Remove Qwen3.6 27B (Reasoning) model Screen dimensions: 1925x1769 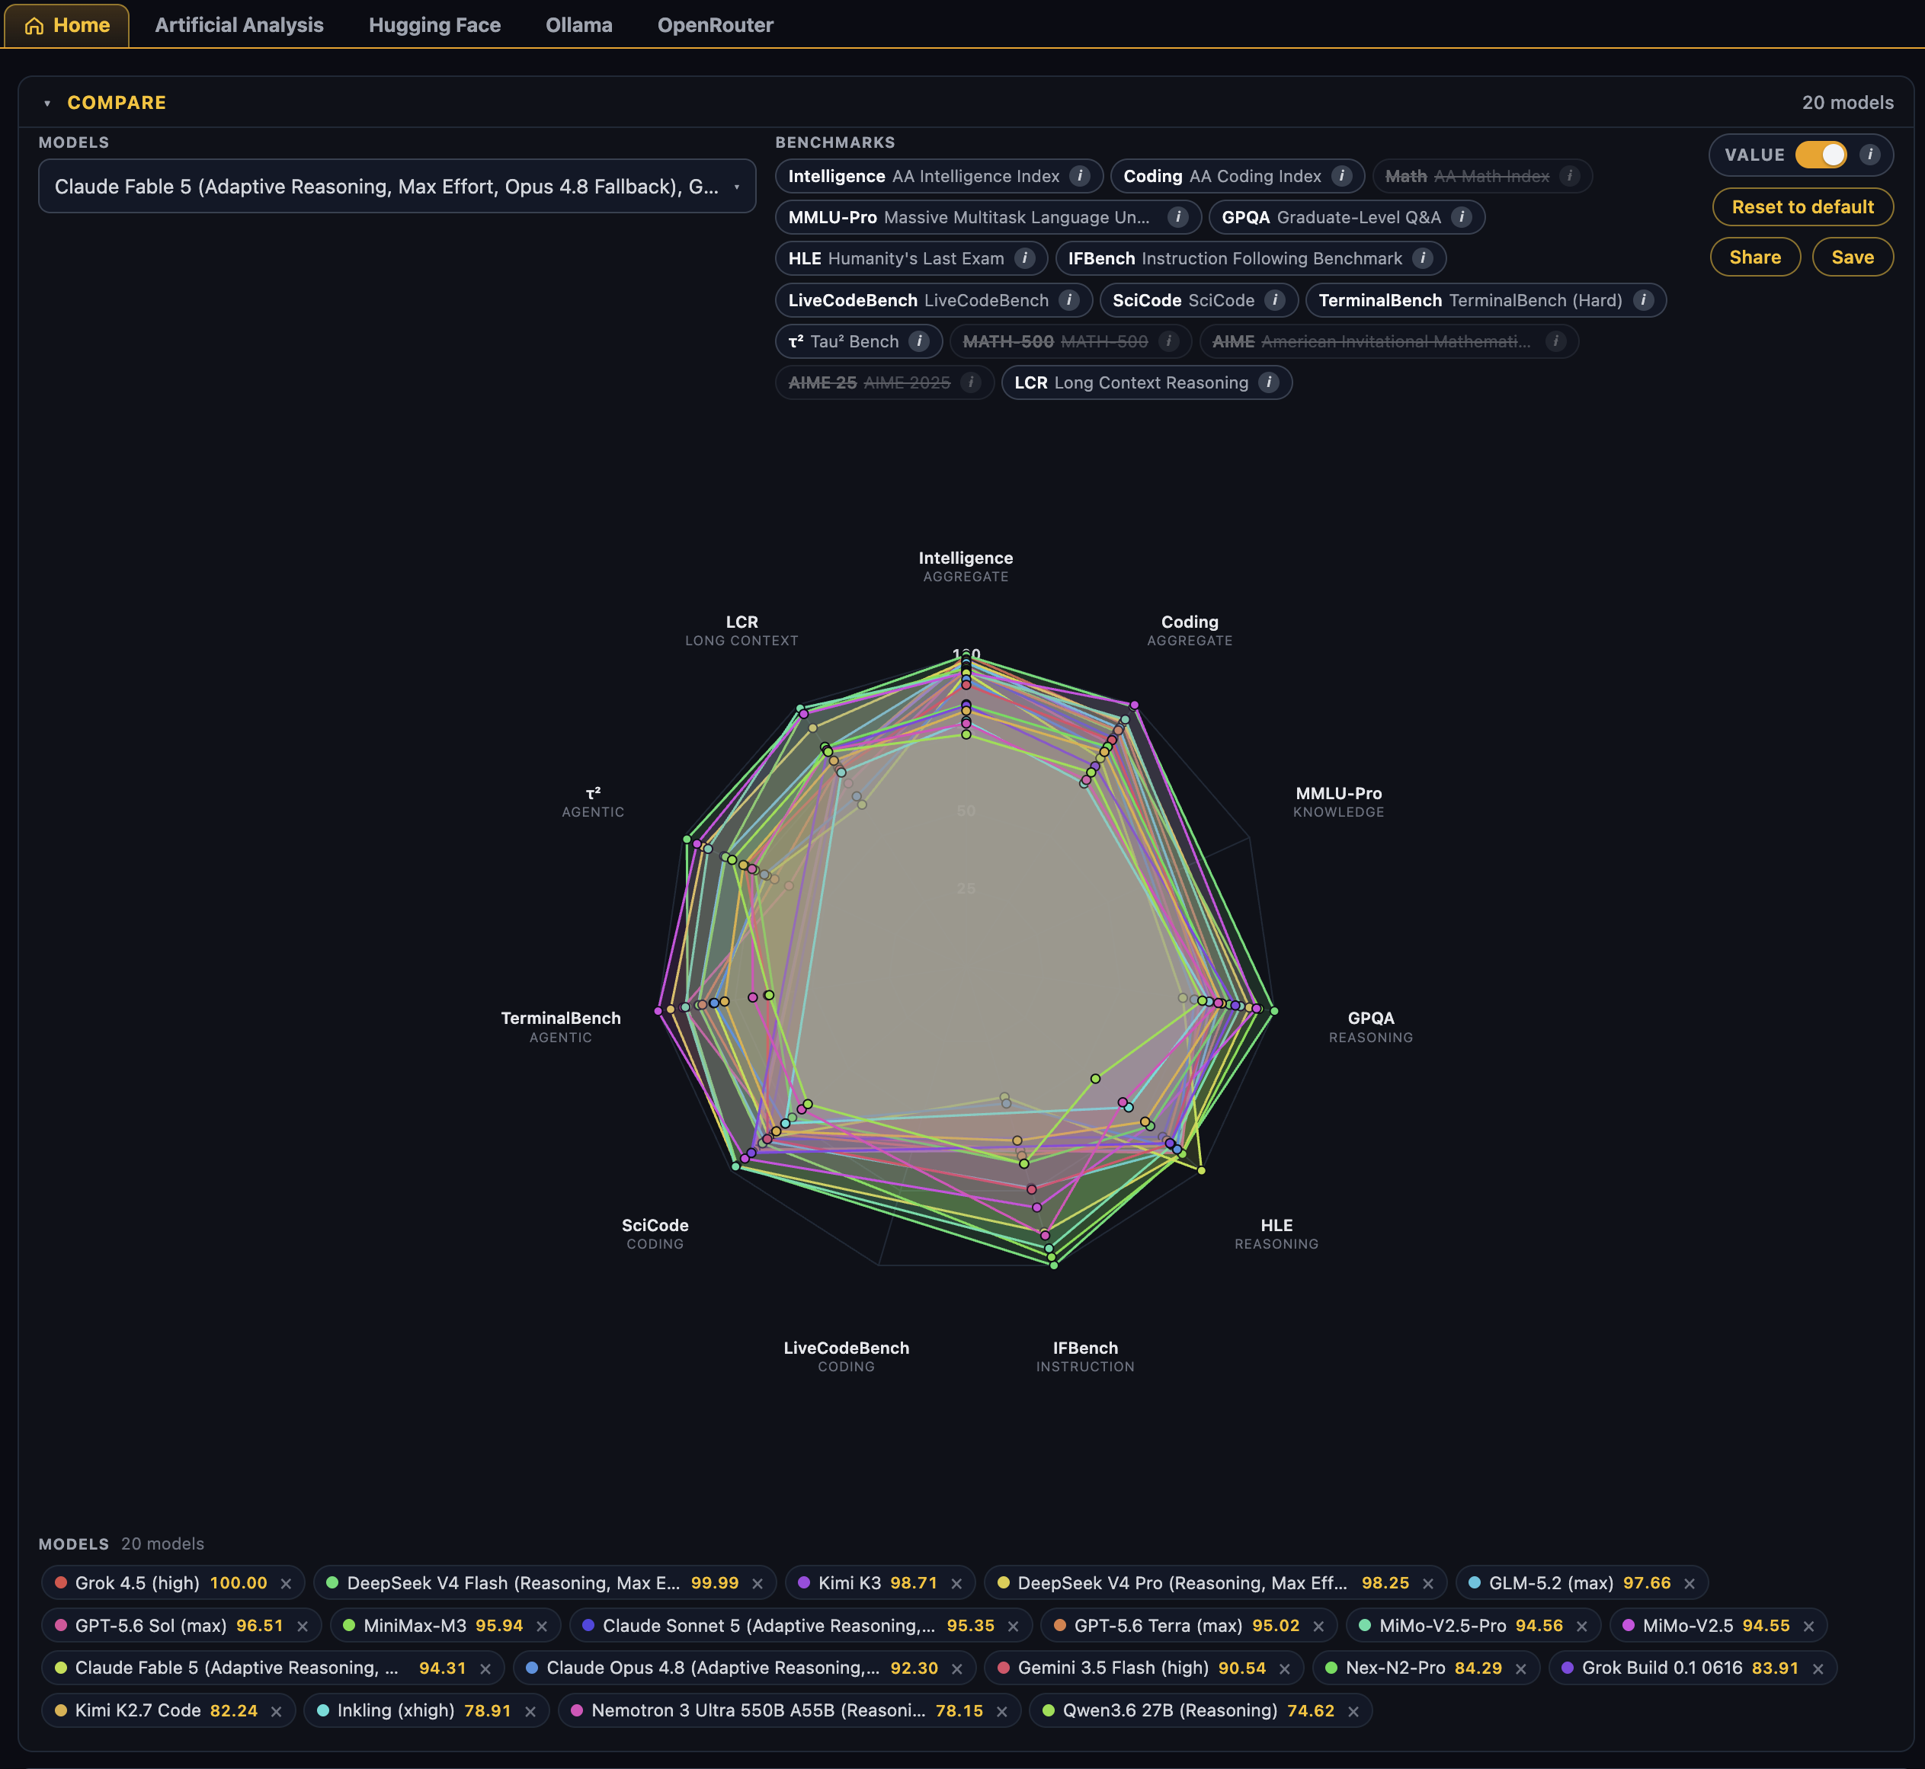pyautogui.click(x=1353, y=1712)
